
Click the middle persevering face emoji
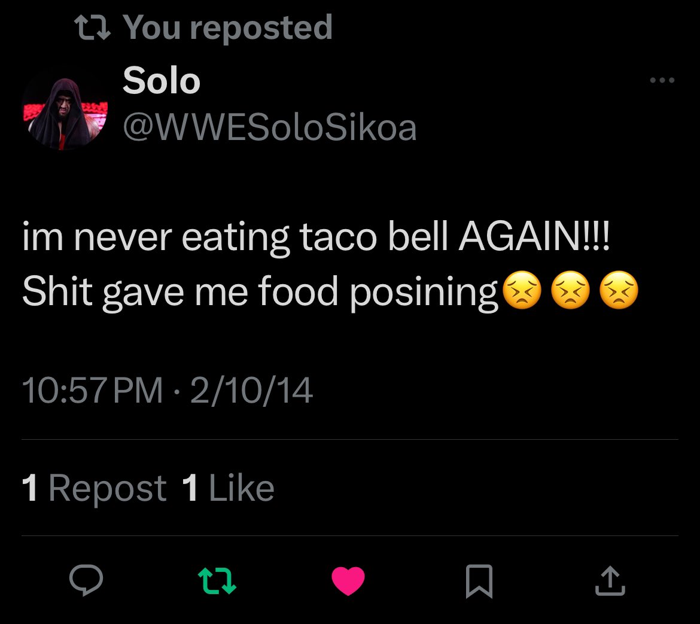[x=570, y=293]
